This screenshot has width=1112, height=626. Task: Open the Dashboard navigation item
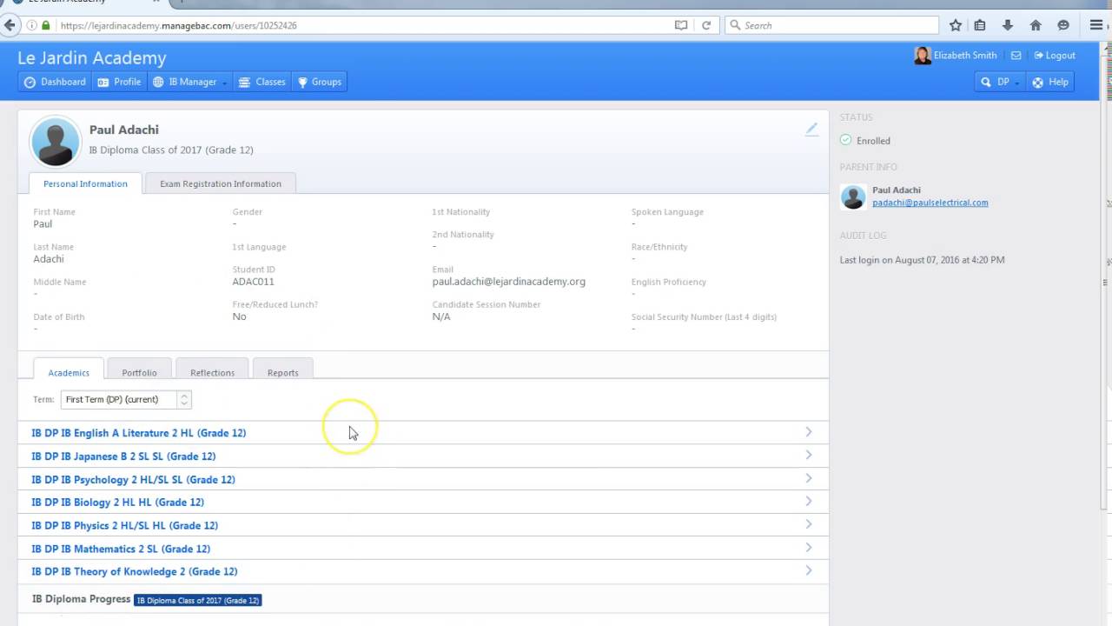[x=55, y=82]
